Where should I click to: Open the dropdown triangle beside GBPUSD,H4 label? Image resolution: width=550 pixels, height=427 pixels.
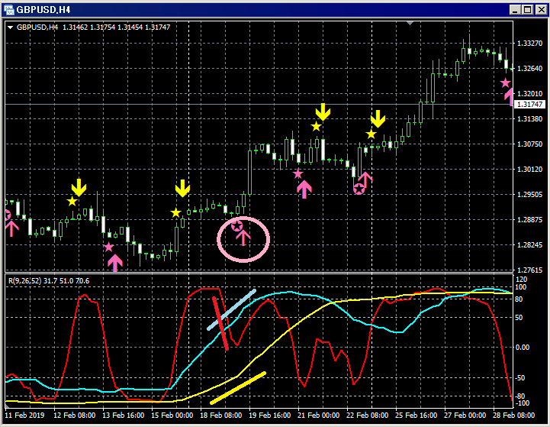point(11,27)
